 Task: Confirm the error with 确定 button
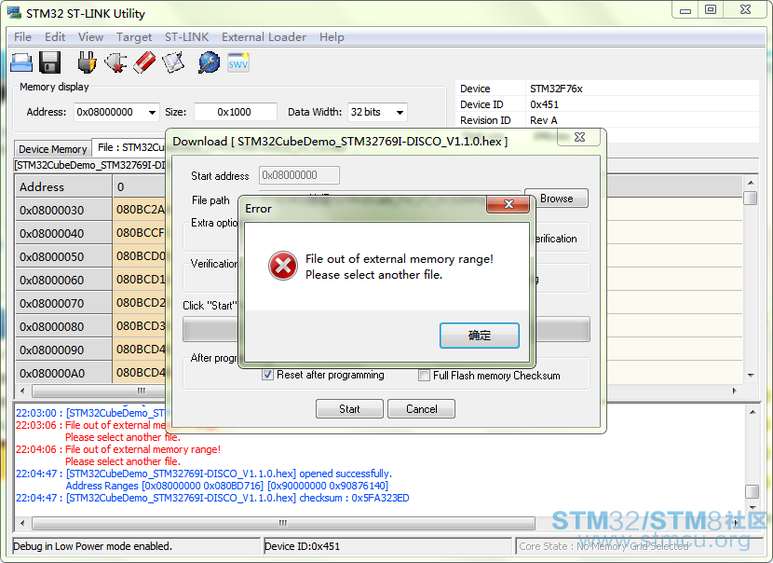pyautogui.click(x=480, y=336)
